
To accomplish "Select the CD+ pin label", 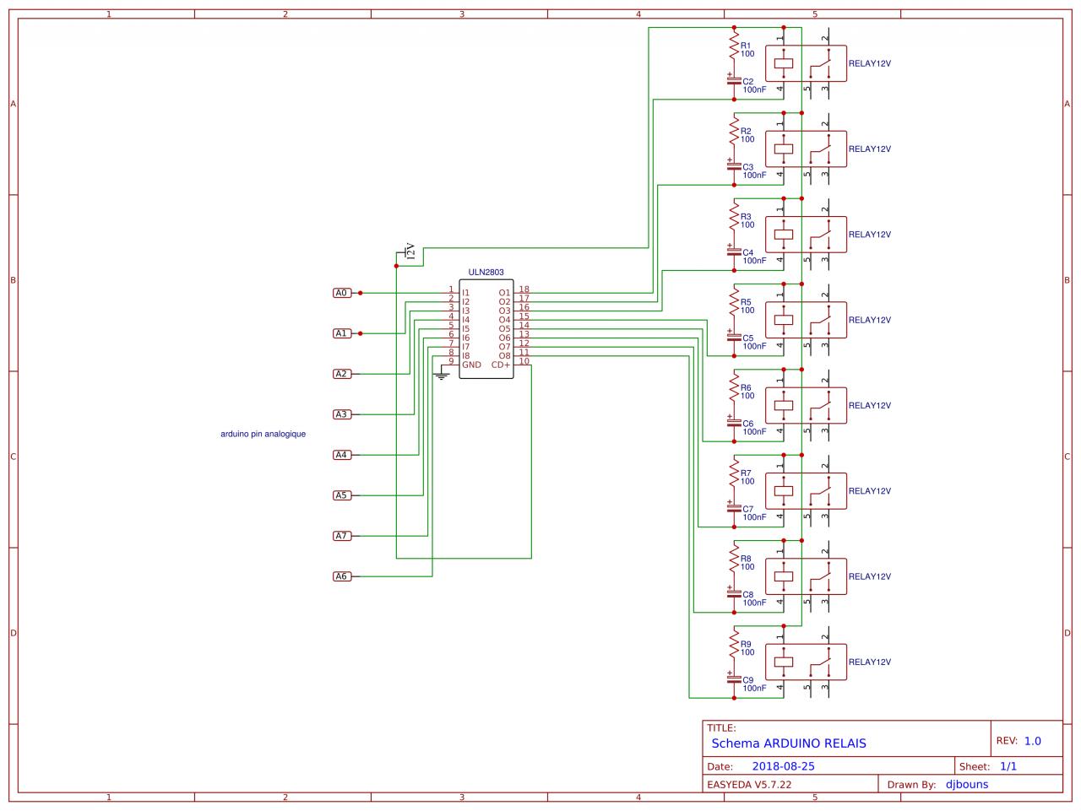I will coord(501,365).
